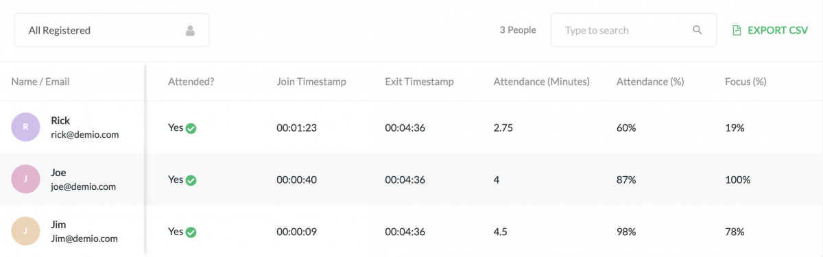Sort by the Name / Email column header

(x=40, y=82)
